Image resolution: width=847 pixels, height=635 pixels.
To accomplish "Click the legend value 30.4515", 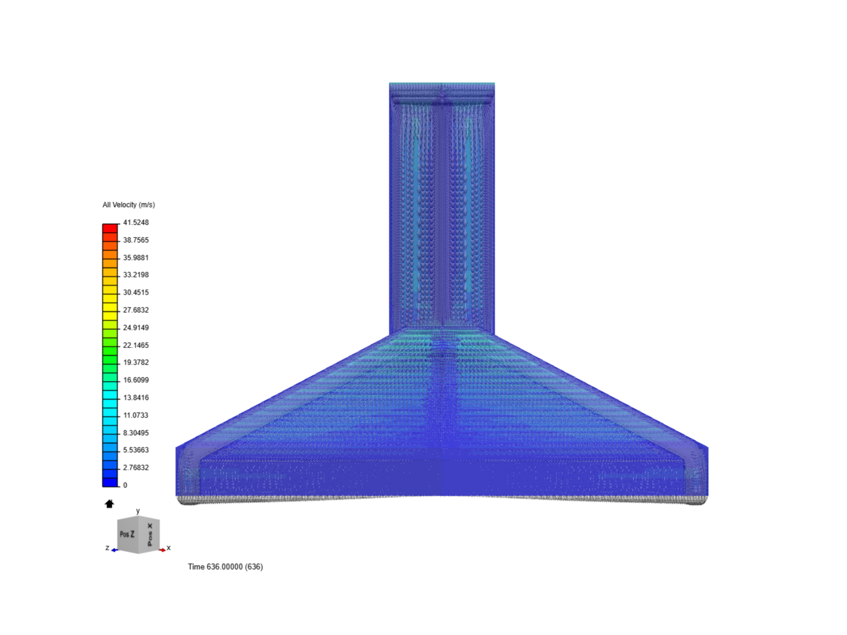I will pyautogui.click(x=136, y=292).
